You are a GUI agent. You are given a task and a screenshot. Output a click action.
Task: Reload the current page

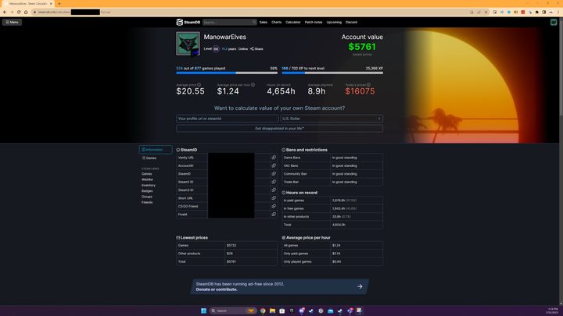click(19, 12)
